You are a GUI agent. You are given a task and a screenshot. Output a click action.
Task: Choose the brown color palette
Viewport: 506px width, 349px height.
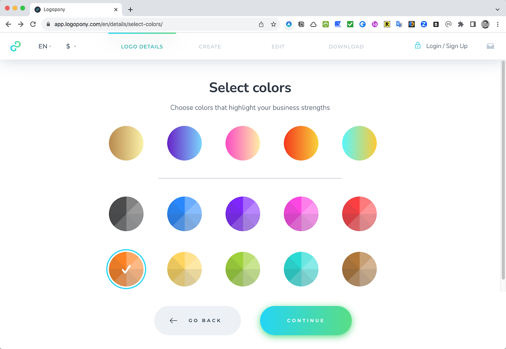click(359, 269)
